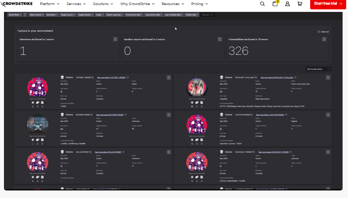Screen dimensions: 348x198
Task: Copy the KNOCKOUT SPIDER name icon
Action: tap(254, 152)
